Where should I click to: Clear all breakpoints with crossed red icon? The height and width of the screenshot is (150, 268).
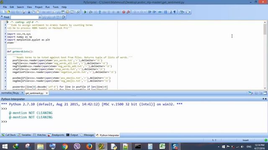click(129, 12)
